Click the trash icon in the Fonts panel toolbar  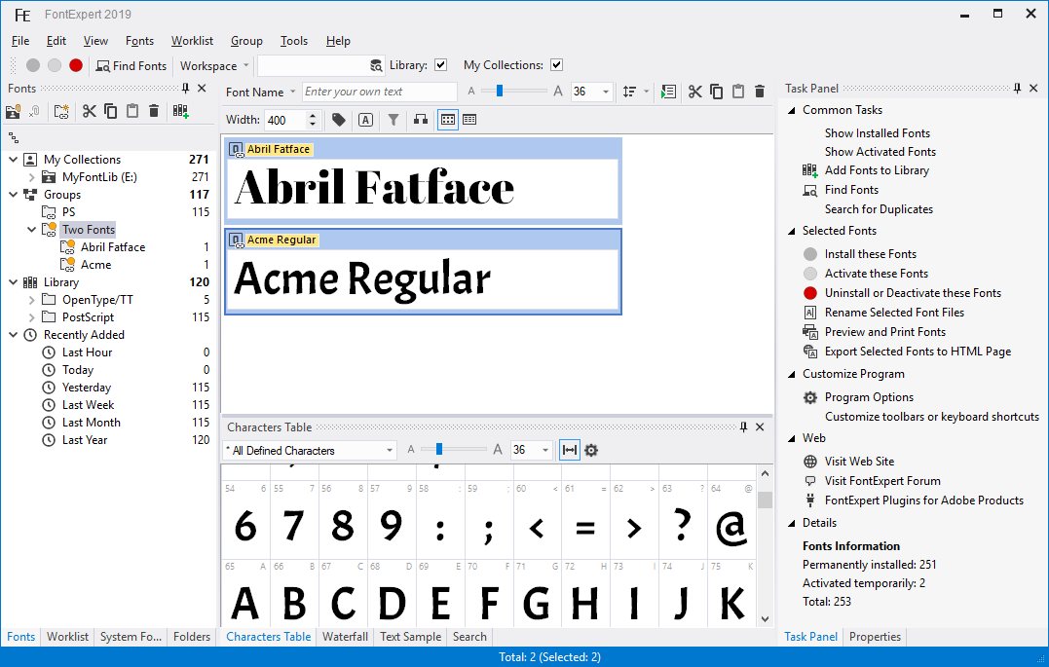tap(154, 111)
